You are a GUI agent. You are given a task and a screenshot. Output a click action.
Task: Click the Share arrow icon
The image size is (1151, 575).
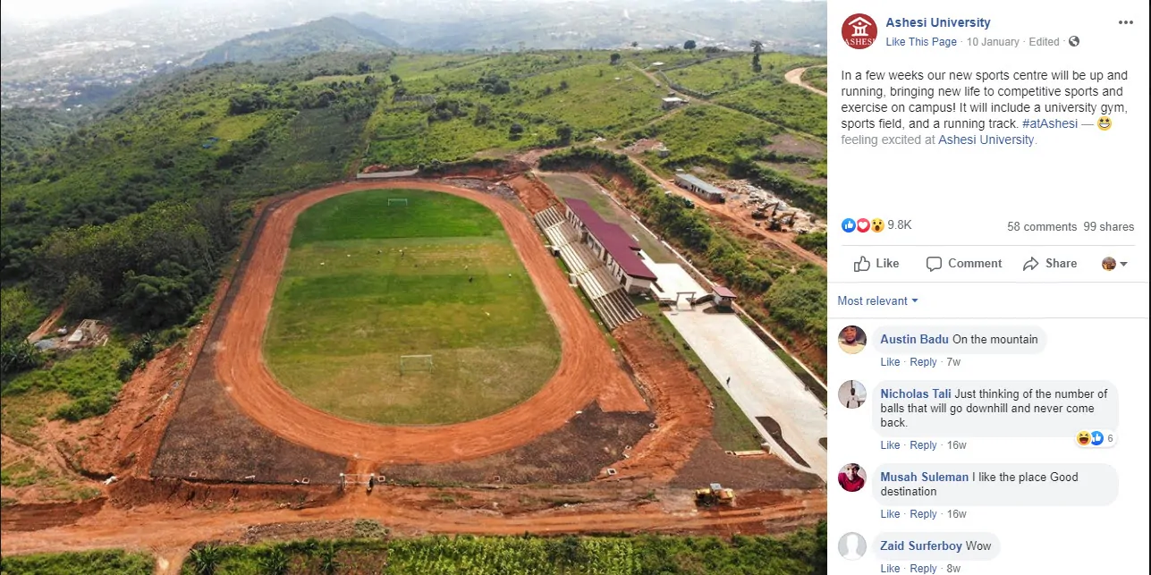coord(1031,264)
